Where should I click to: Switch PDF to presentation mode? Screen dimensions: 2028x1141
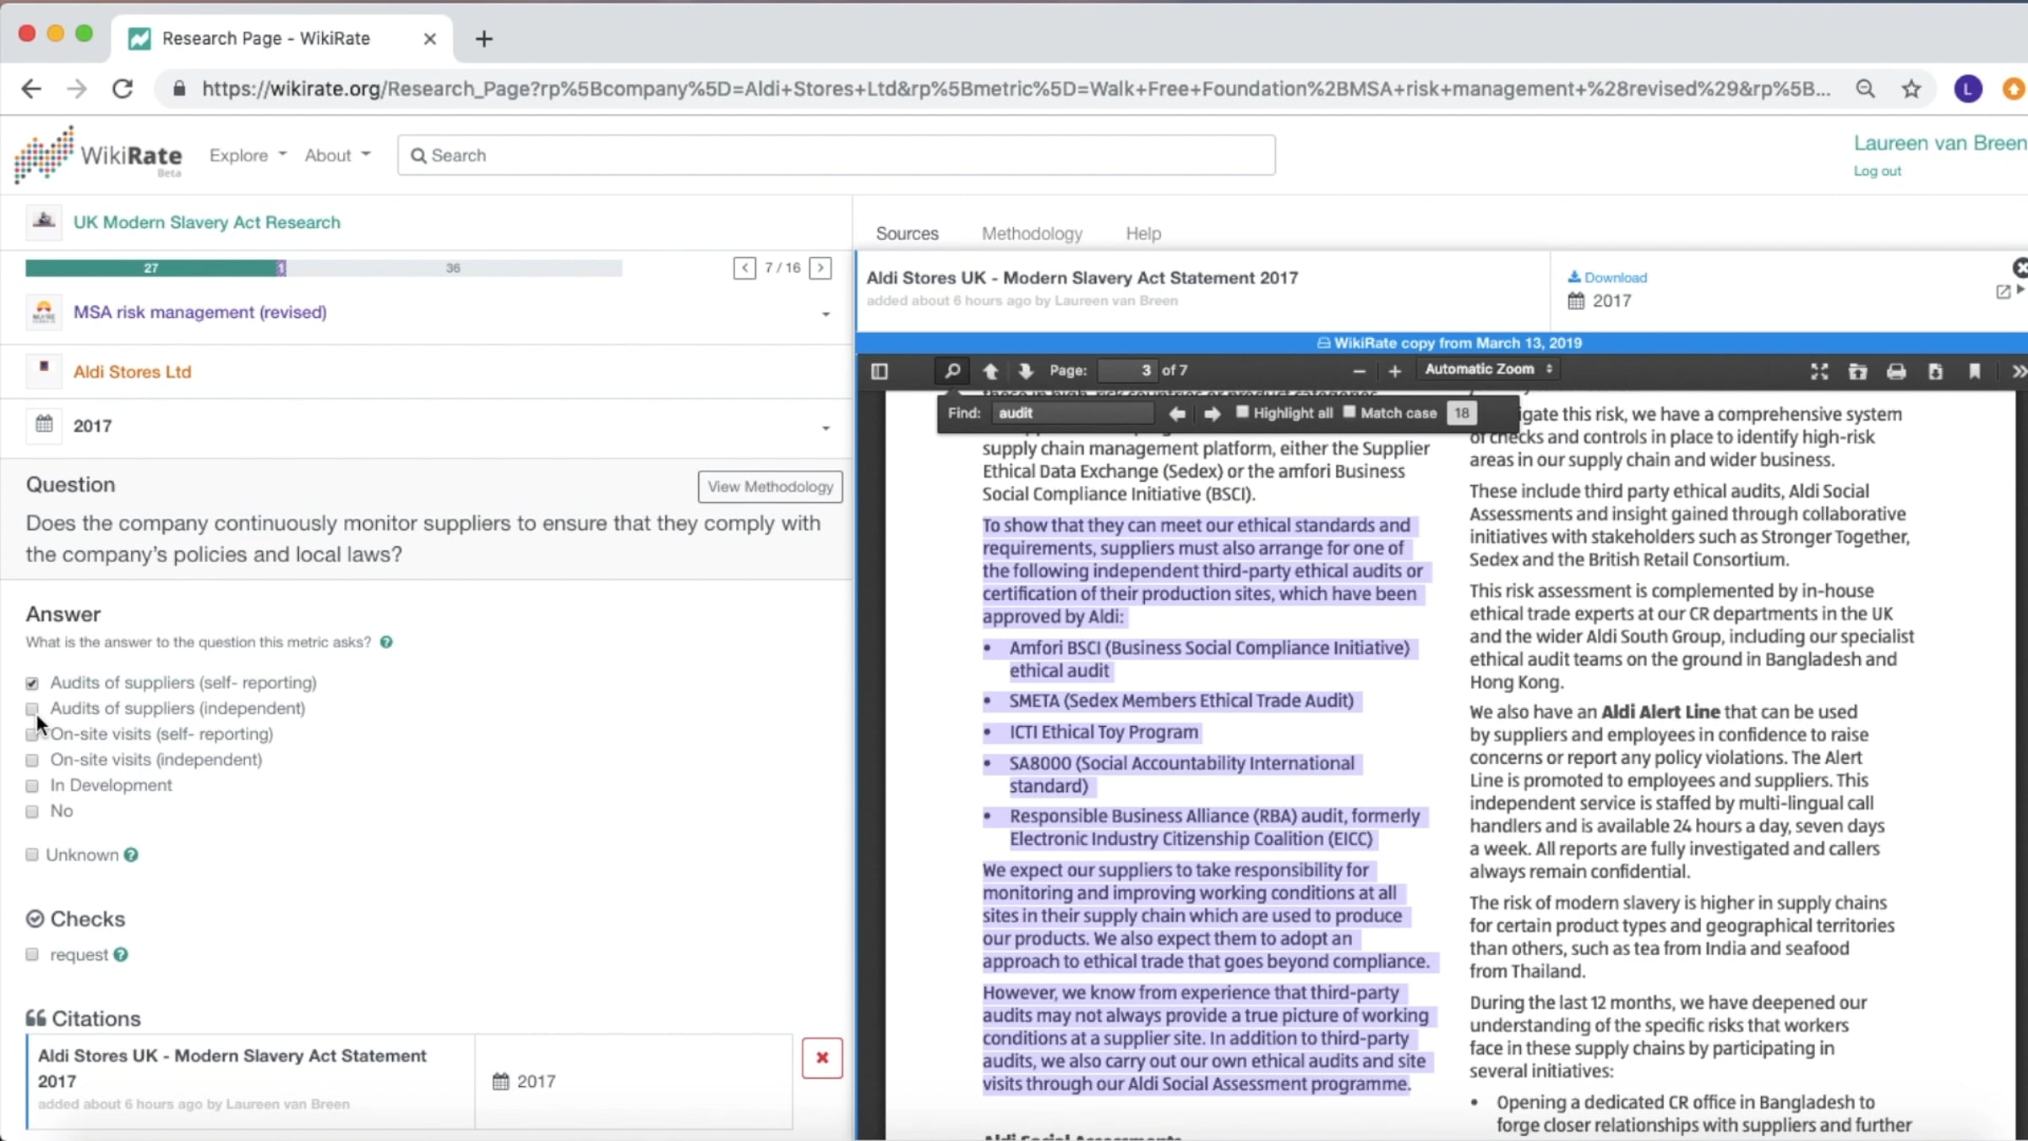pos(1819,371)
